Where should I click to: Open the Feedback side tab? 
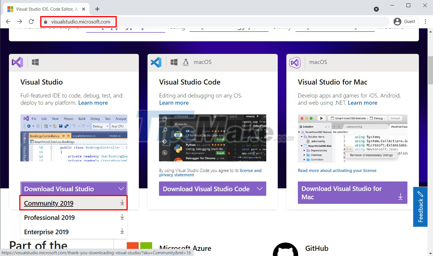[420, 207]
